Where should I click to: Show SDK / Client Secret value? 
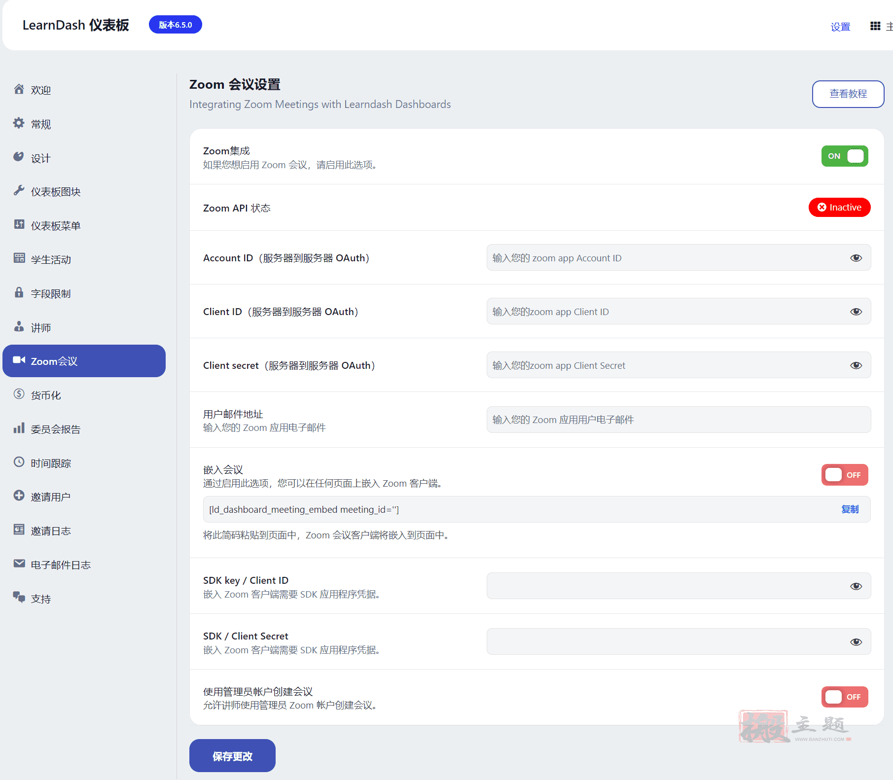(x=856, y=642)
